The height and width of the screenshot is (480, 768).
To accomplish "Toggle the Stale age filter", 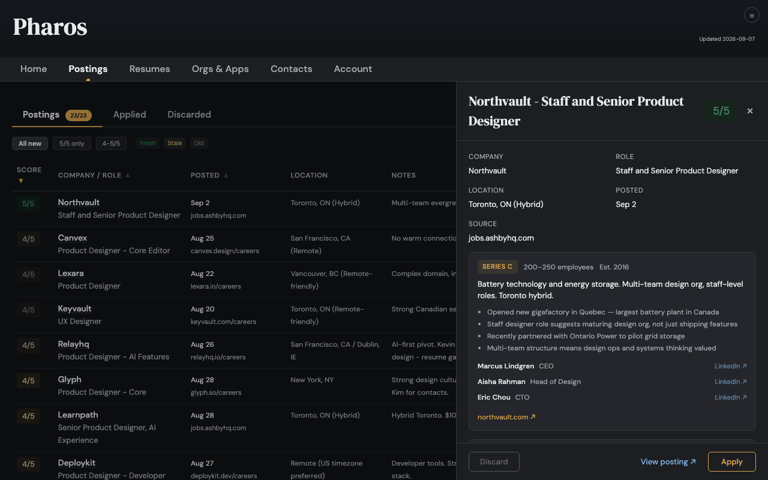I will (175, 143).
